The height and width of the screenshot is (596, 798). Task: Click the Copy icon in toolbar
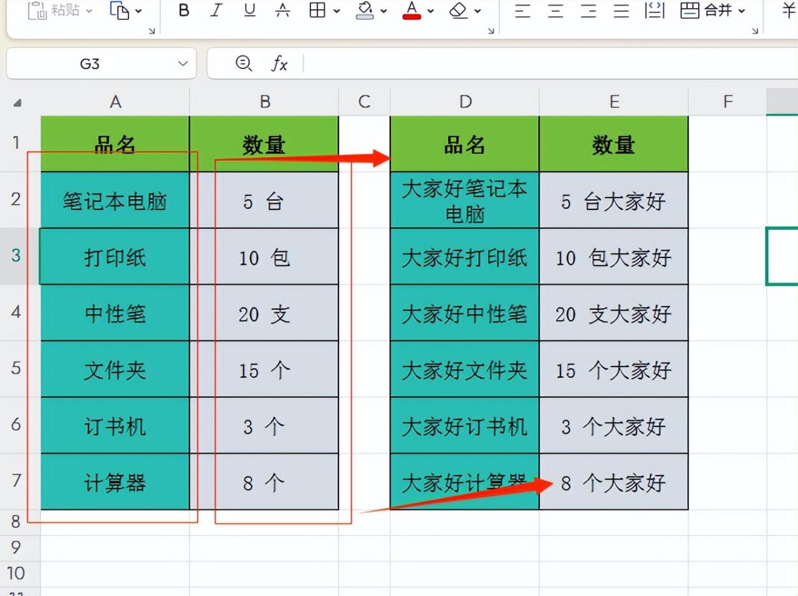point(119,10)
